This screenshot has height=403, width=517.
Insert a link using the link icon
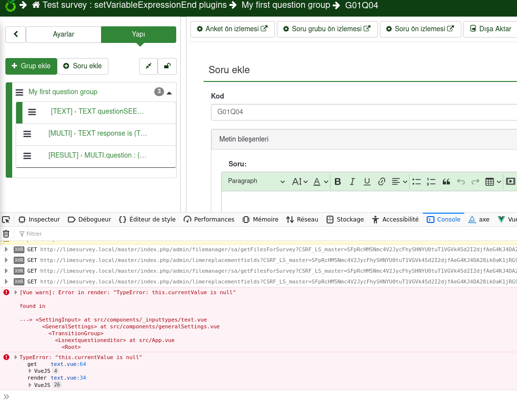pos(382,181)
